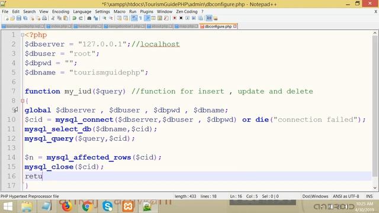This screenshot has width=379, height=213.
Task: Close the dbconfigure.php tab
Action: [235, 26]
